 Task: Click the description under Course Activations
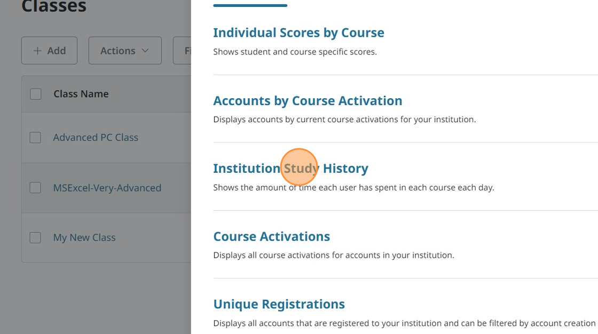[x=334, y=255]
